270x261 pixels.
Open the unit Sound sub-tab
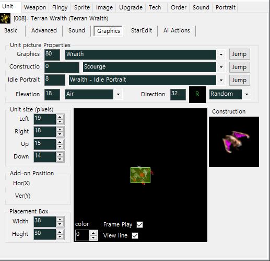pos(77,30)
